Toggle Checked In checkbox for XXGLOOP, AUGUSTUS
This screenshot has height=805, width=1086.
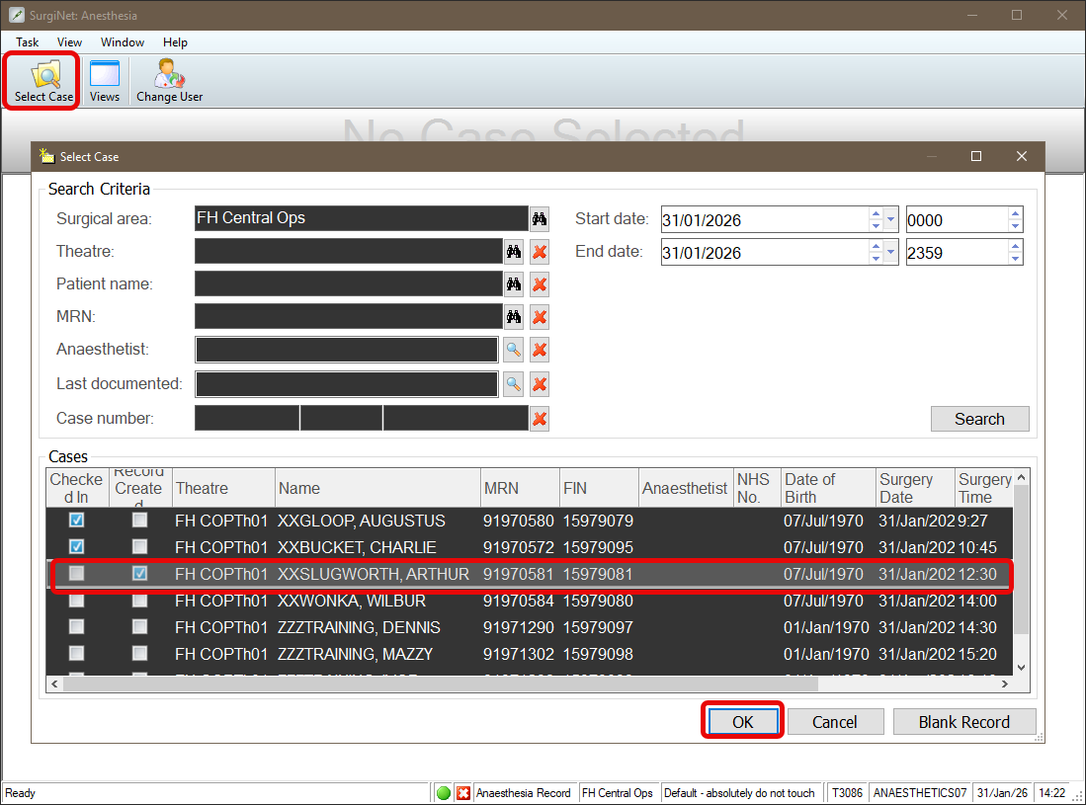coord(77,521)
